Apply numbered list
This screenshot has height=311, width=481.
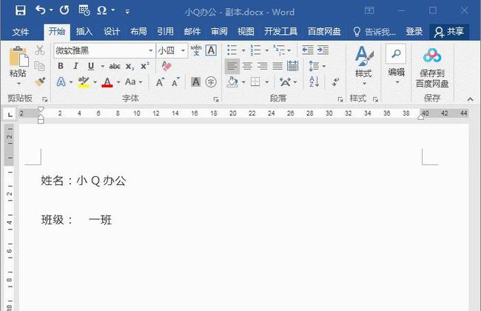(255, 50)
